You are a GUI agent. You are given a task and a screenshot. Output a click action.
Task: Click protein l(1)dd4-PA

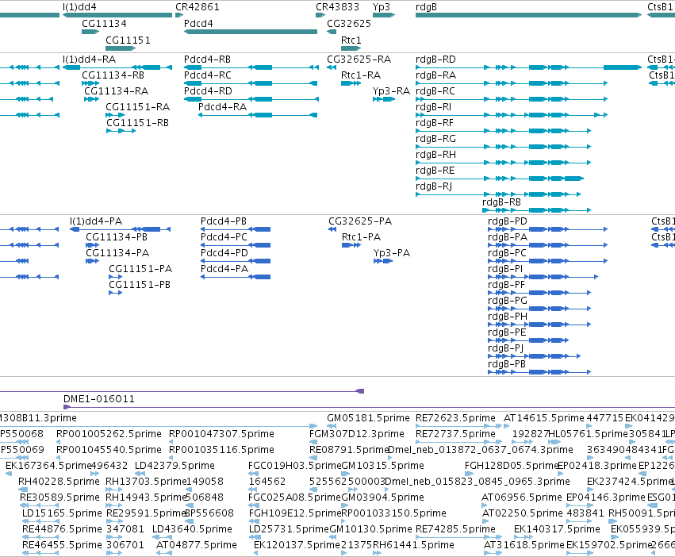[x=96, y=221]
